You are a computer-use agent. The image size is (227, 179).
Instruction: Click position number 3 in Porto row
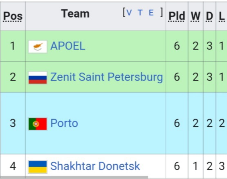(13, 123)
